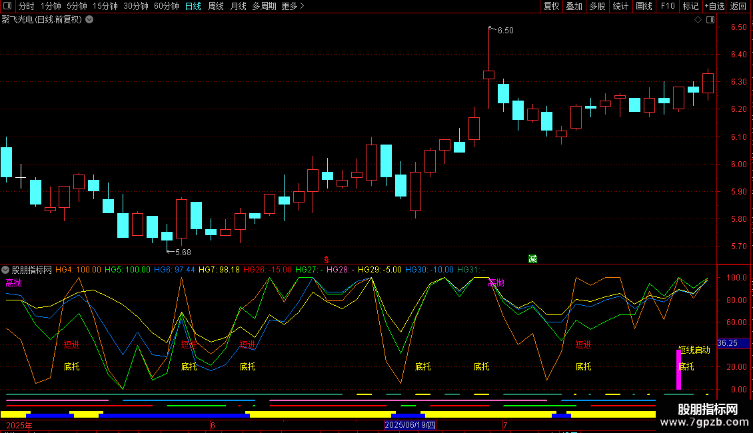Select the 15分钟 period
Screen dimensions: 753x433
[x=105, y=6]
